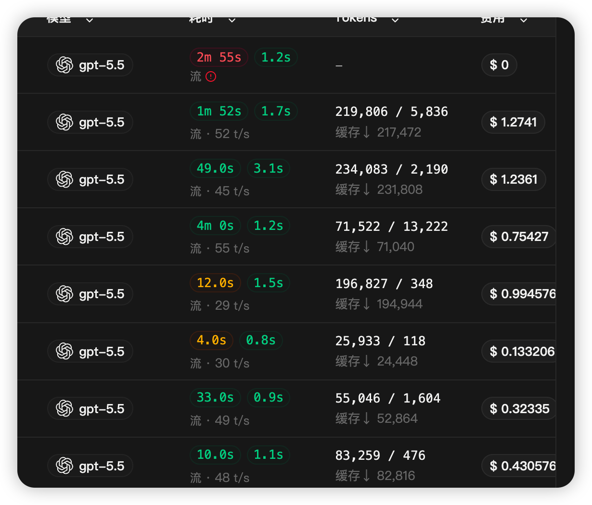Click the cache down-arrow icon before 71,040
The height and width of the screenshot is (505, 592).
[x=367, y=247]
